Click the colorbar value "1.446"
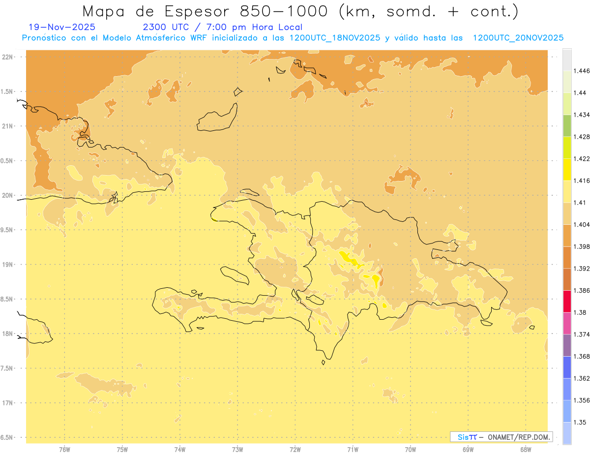The image size is (590, 456). pyautogui.click(x=582, y=71)
